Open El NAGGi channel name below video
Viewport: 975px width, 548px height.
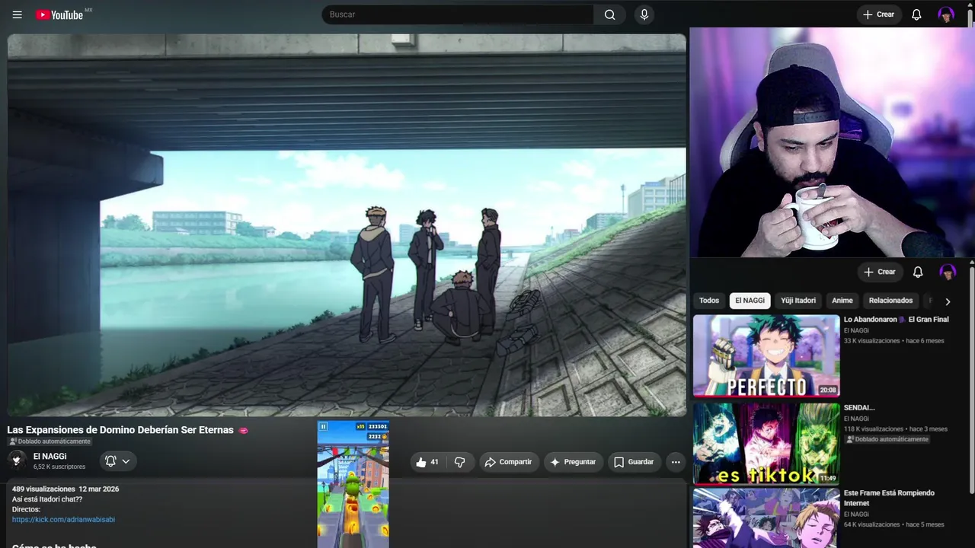click(50, 457)
